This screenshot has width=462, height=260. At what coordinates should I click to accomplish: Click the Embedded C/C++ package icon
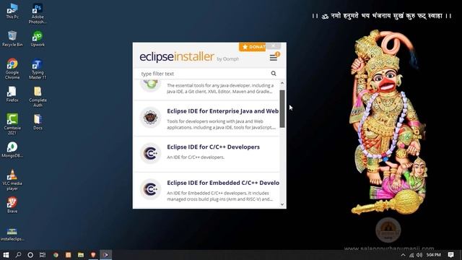(x=150, y=189)
